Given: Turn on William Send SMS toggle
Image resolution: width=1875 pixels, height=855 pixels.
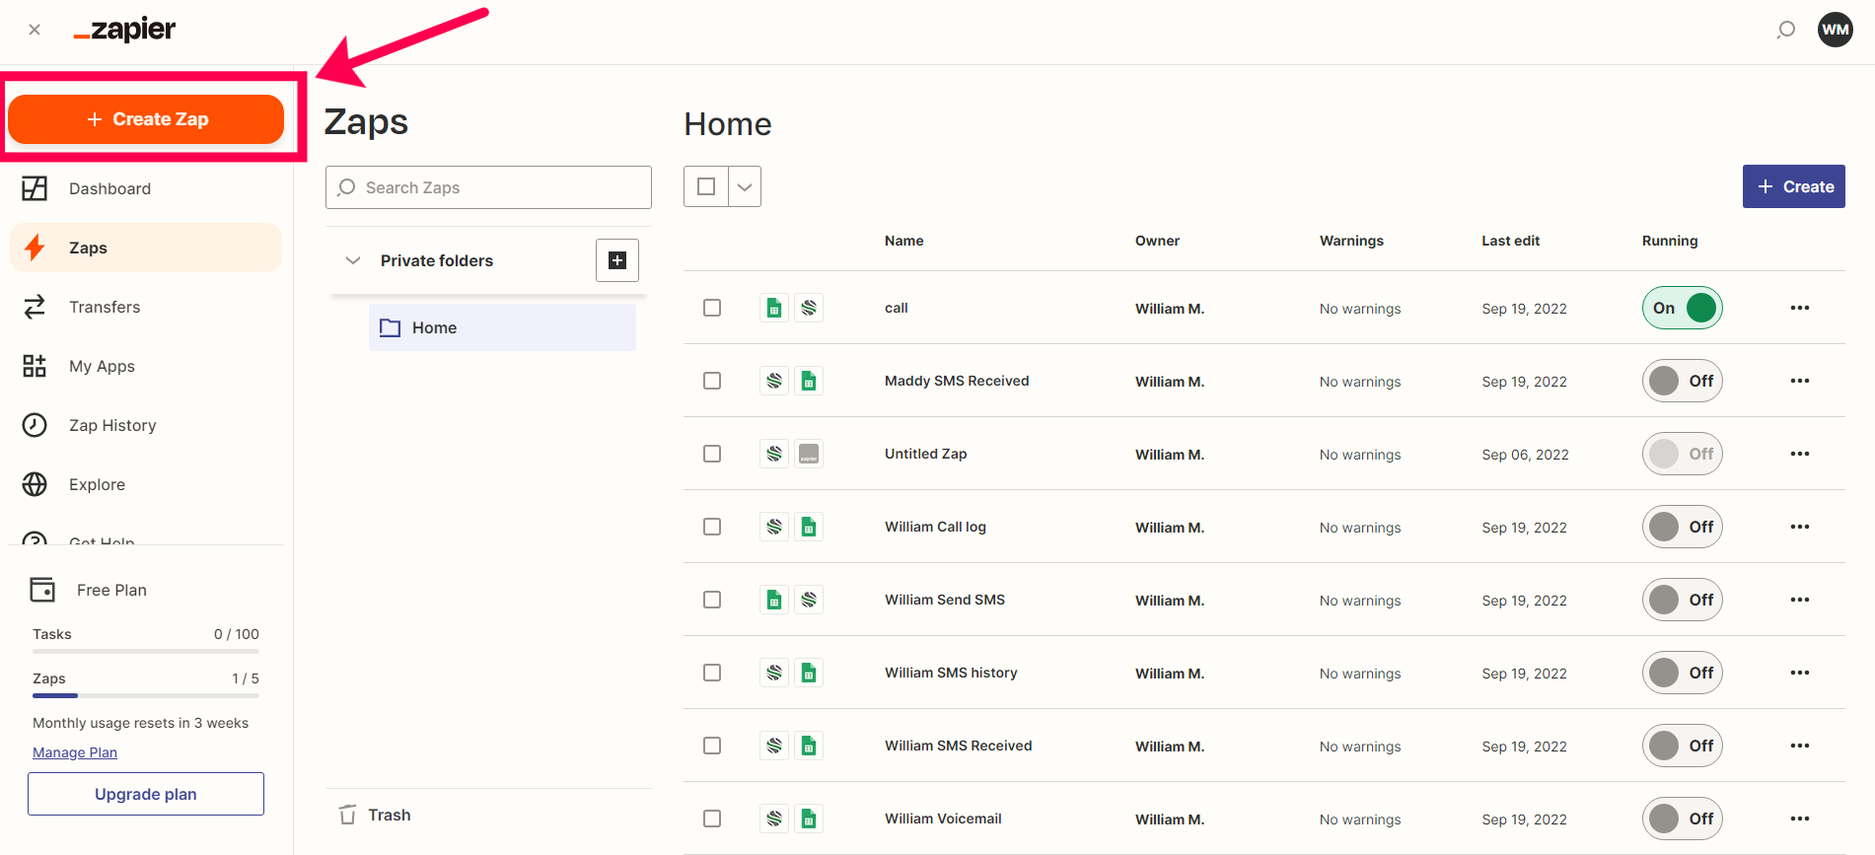Looking at the screenshot, I should pos(1683,600).
